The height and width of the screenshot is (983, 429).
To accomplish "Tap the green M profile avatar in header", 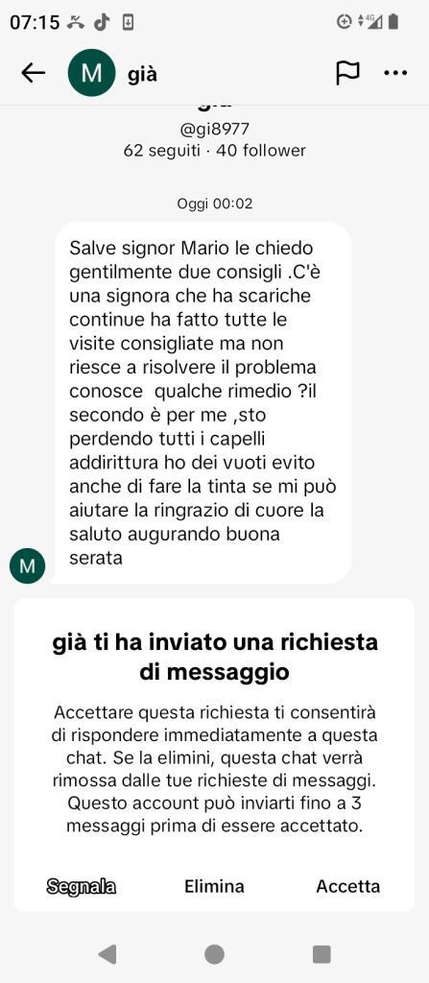I will tap(91, 73).
